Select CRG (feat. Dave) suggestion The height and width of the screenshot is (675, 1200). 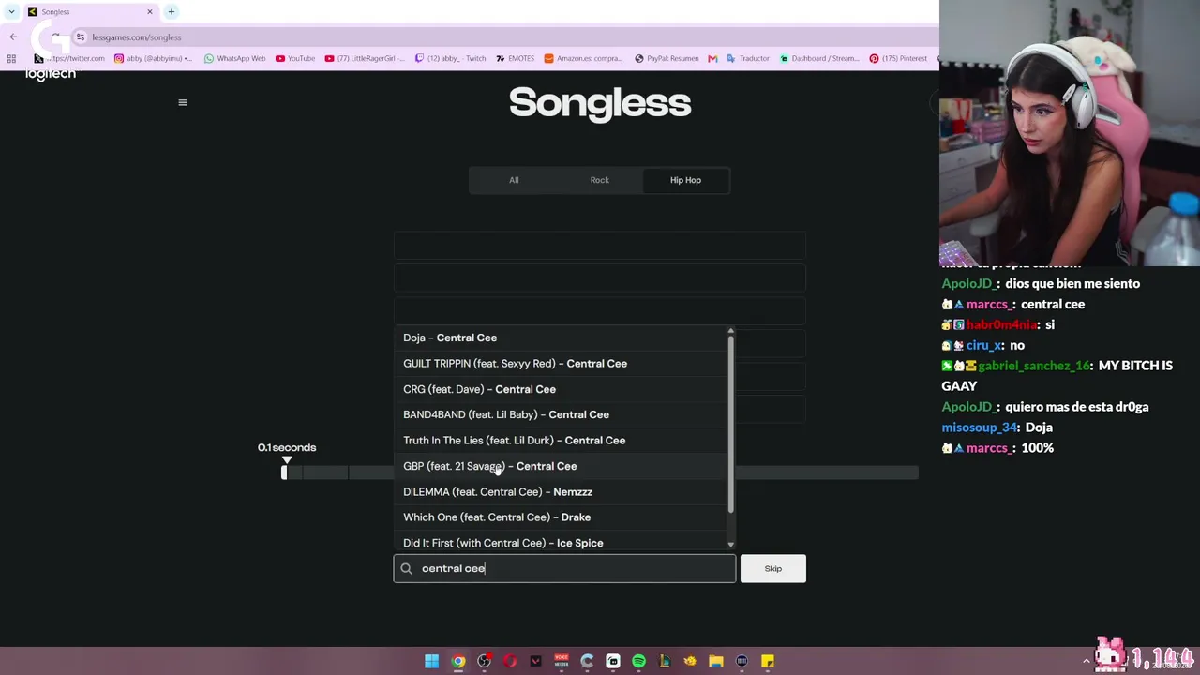[561, 389]
